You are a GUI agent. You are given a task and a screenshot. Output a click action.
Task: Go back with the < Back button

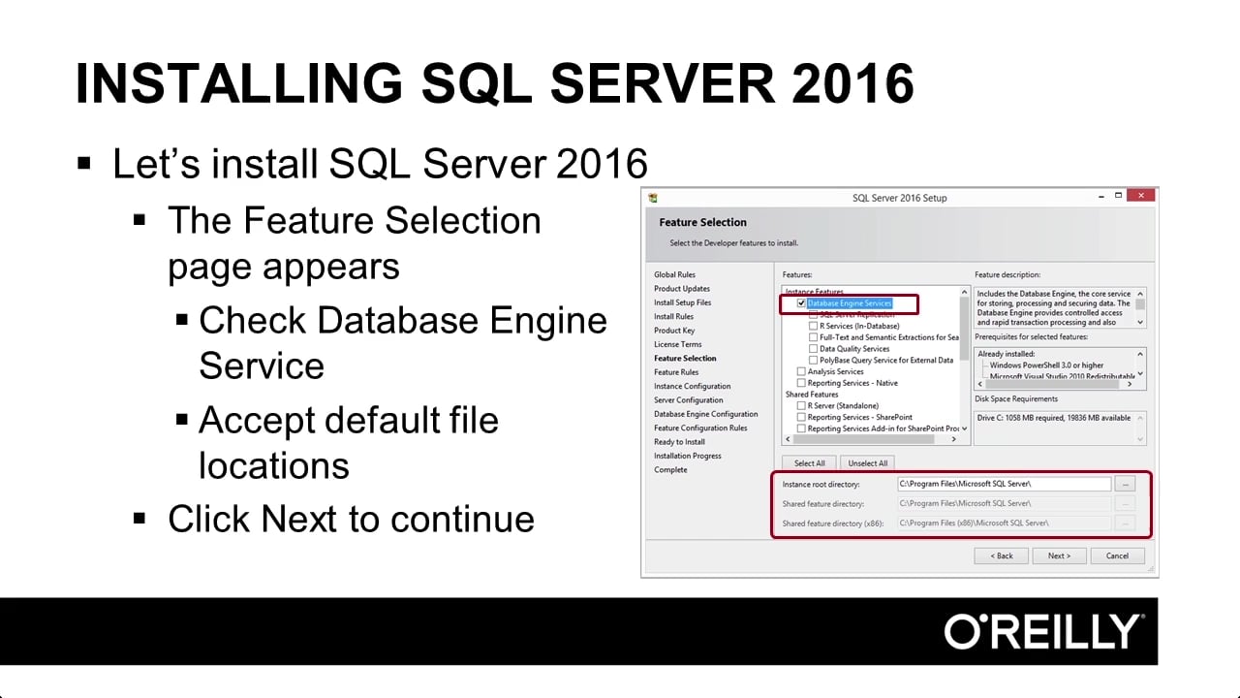(1001, 555)
